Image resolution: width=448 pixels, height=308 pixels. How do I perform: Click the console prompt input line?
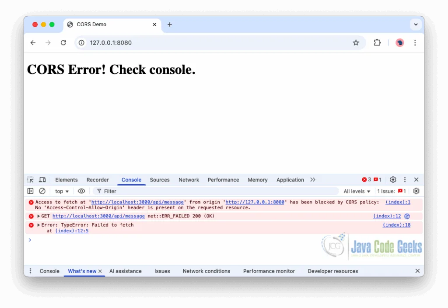224,240
